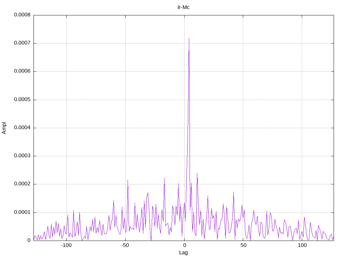Click the 0.0001 y-axis tick label

[22, 212]
